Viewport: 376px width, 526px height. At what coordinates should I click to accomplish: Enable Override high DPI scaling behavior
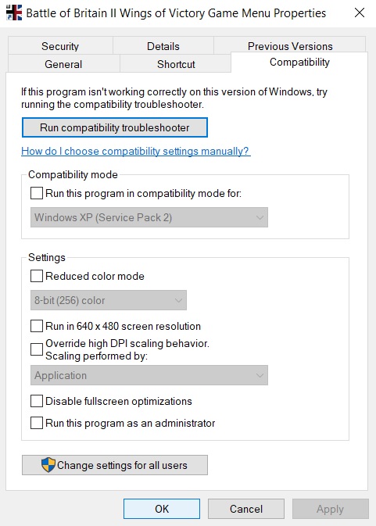point(37,349)
